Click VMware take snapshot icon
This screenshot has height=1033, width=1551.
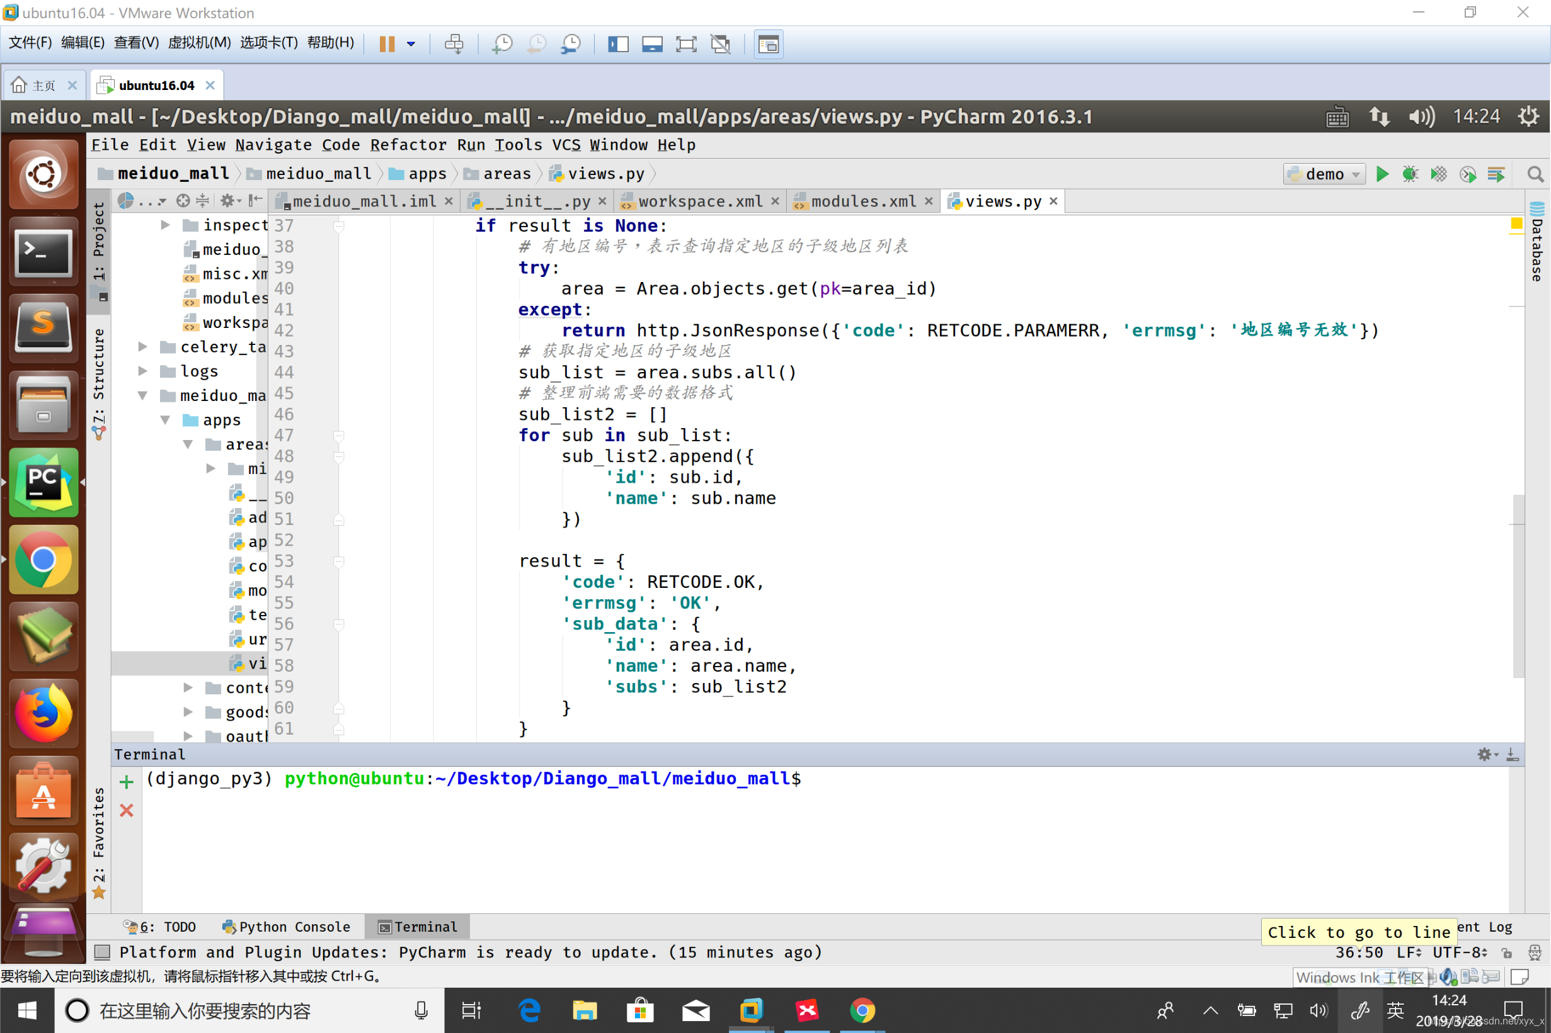click(x=502, y=44)
